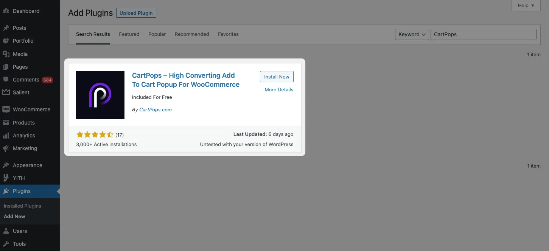The image size is (549, 251).
Task: Click the Media library icon
Action: tap(6, 54)
